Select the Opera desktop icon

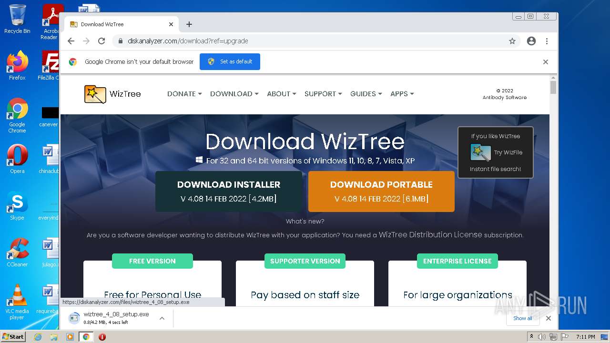tap(17, 159)
